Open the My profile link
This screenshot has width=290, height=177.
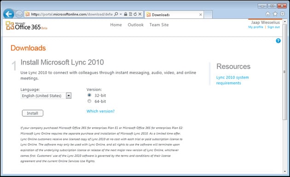click(255, 27)
